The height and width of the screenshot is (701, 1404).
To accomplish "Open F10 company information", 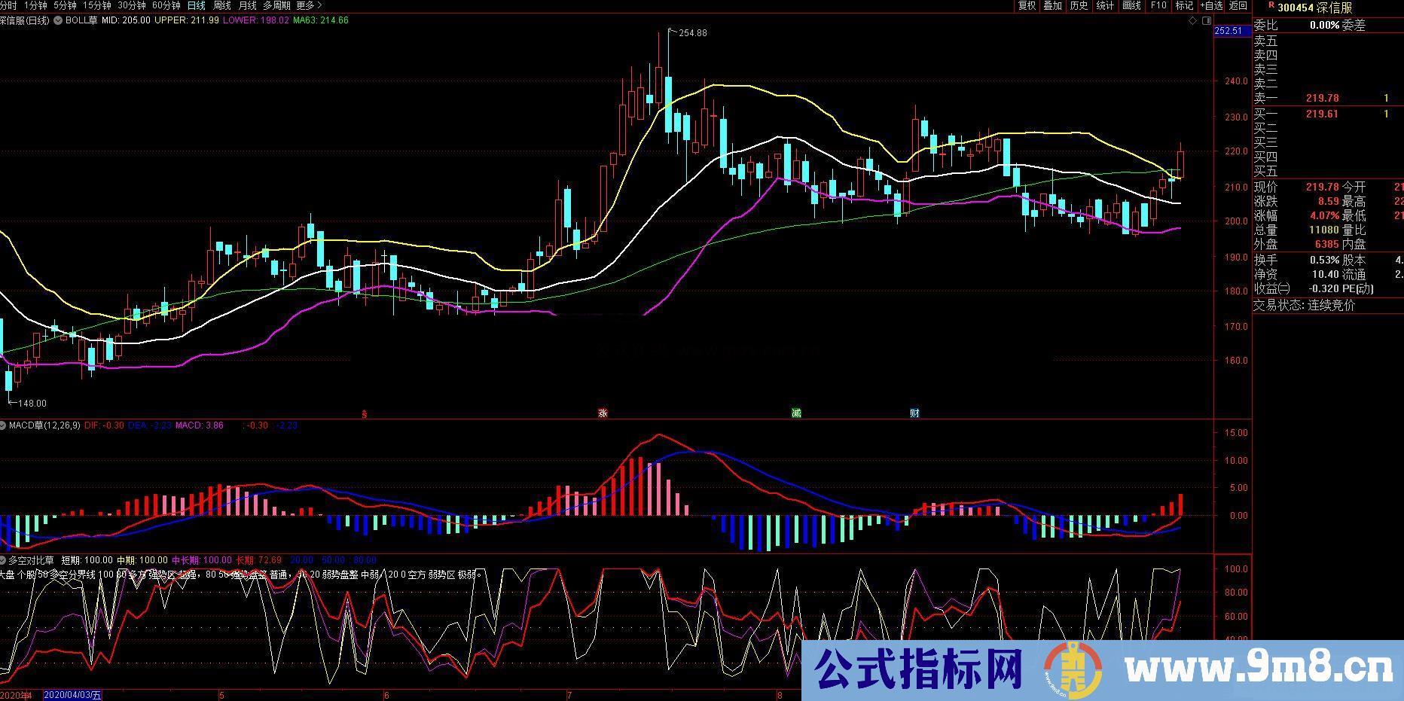I will [x=1158, y=5].
